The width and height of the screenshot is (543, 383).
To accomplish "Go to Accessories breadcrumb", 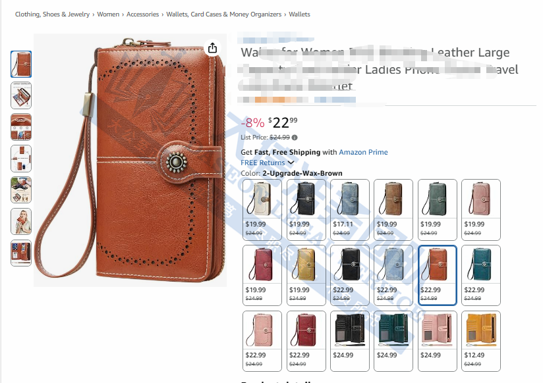I will 143,14.
